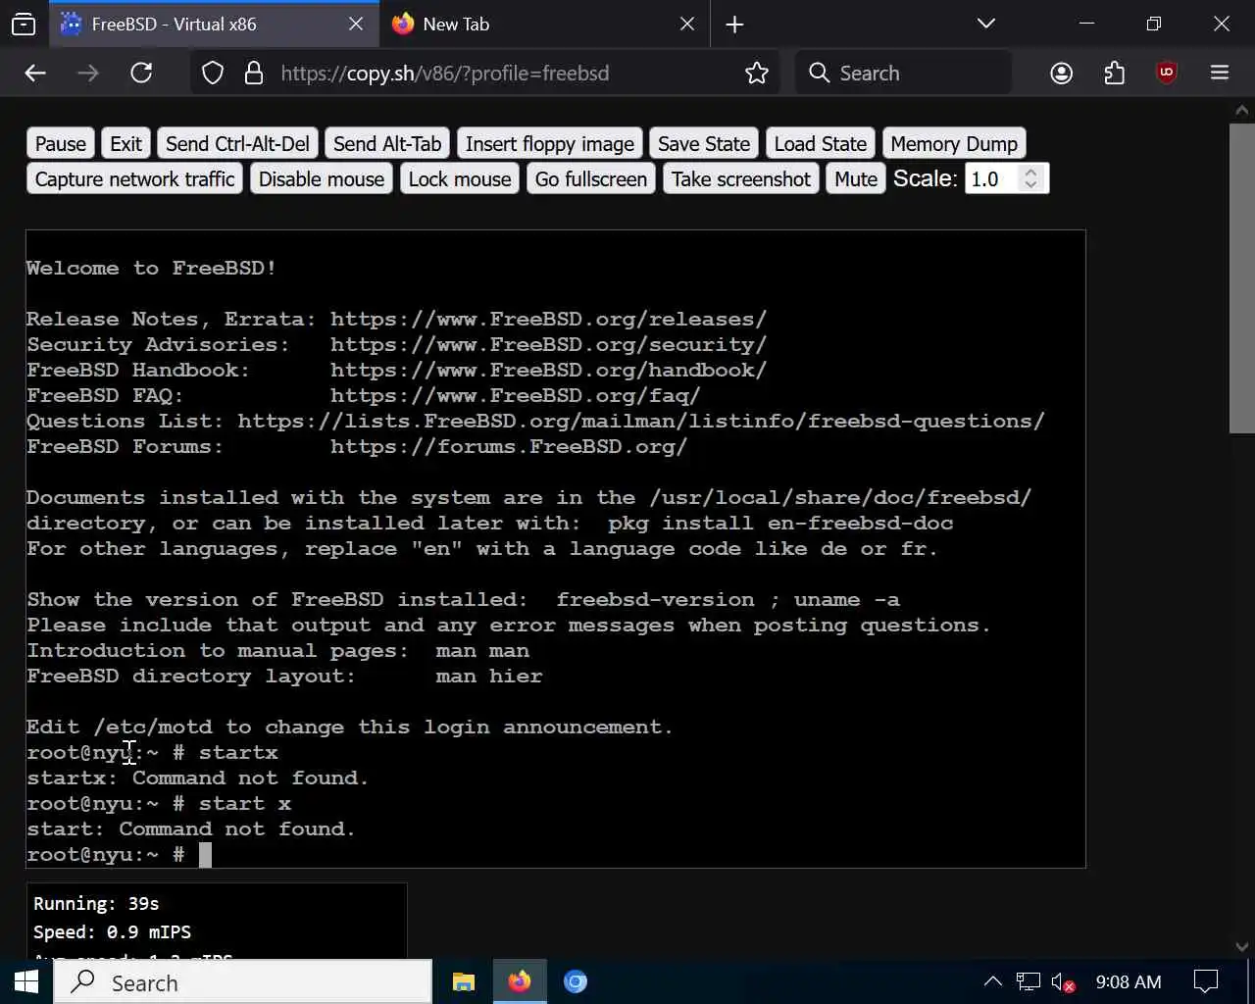Click the Exit emulator button

[x=125, y=144]
